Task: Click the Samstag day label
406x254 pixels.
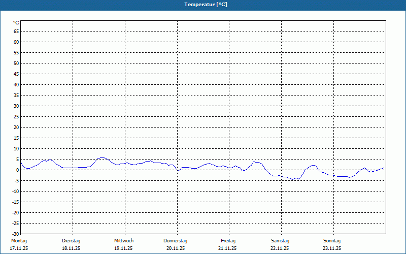Action: pos(280,241)
